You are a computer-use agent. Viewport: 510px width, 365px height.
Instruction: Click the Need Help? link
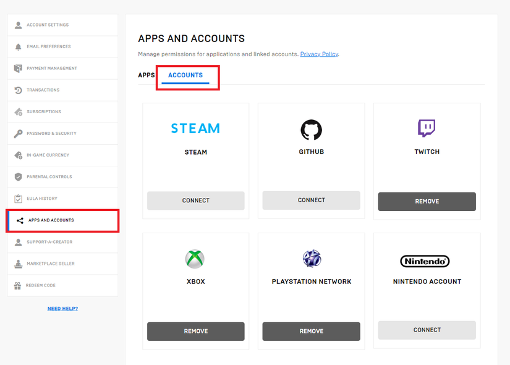pos(63,309)
